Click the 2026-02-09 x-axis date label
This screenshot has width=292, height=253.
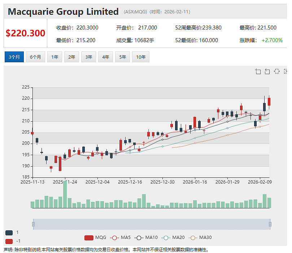click(260, 182)
